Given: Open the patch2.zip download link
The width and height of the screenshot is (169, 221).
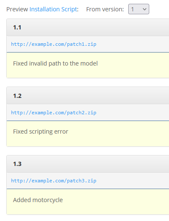Looking at the screenshot, I should click(54, 113).
